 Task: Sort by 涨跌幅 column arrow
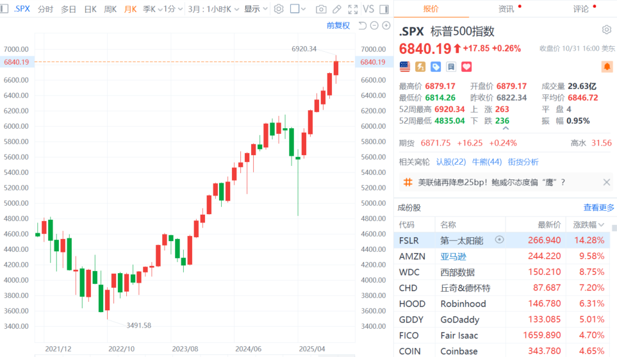tap(601, 225)
